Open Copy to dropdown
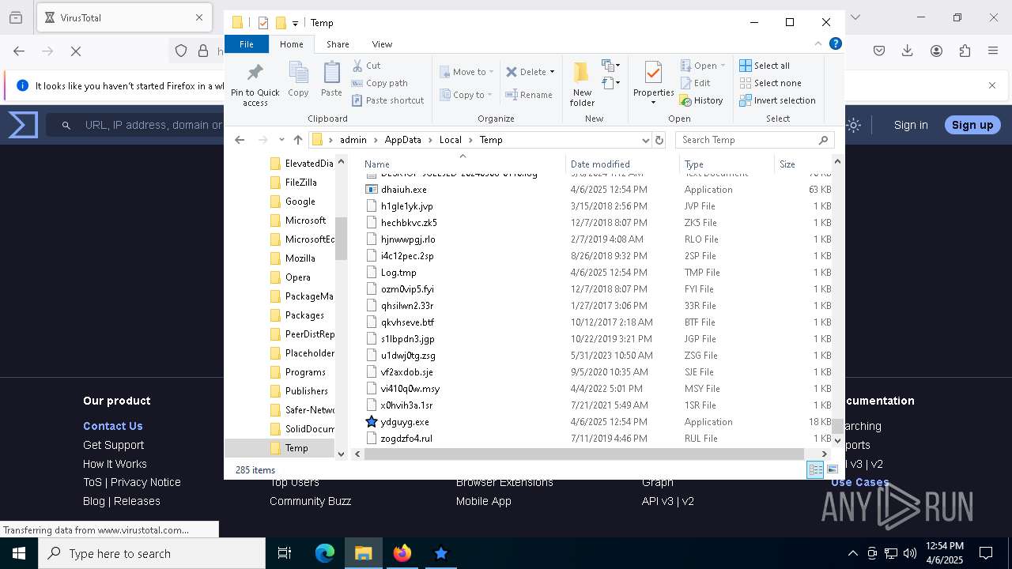This screenshot has height=569, width=1012. pyautogui.click(x=466, y=95)
